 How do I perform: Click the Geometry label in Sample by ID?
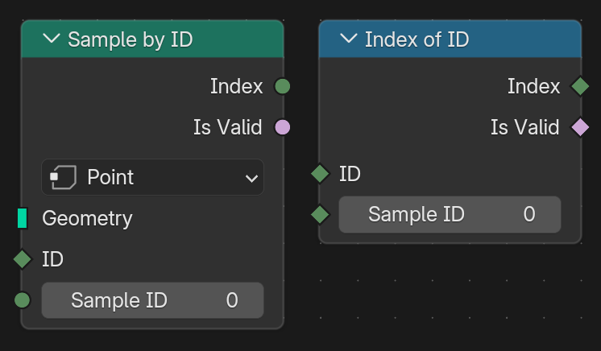click(x=87, y=218)
